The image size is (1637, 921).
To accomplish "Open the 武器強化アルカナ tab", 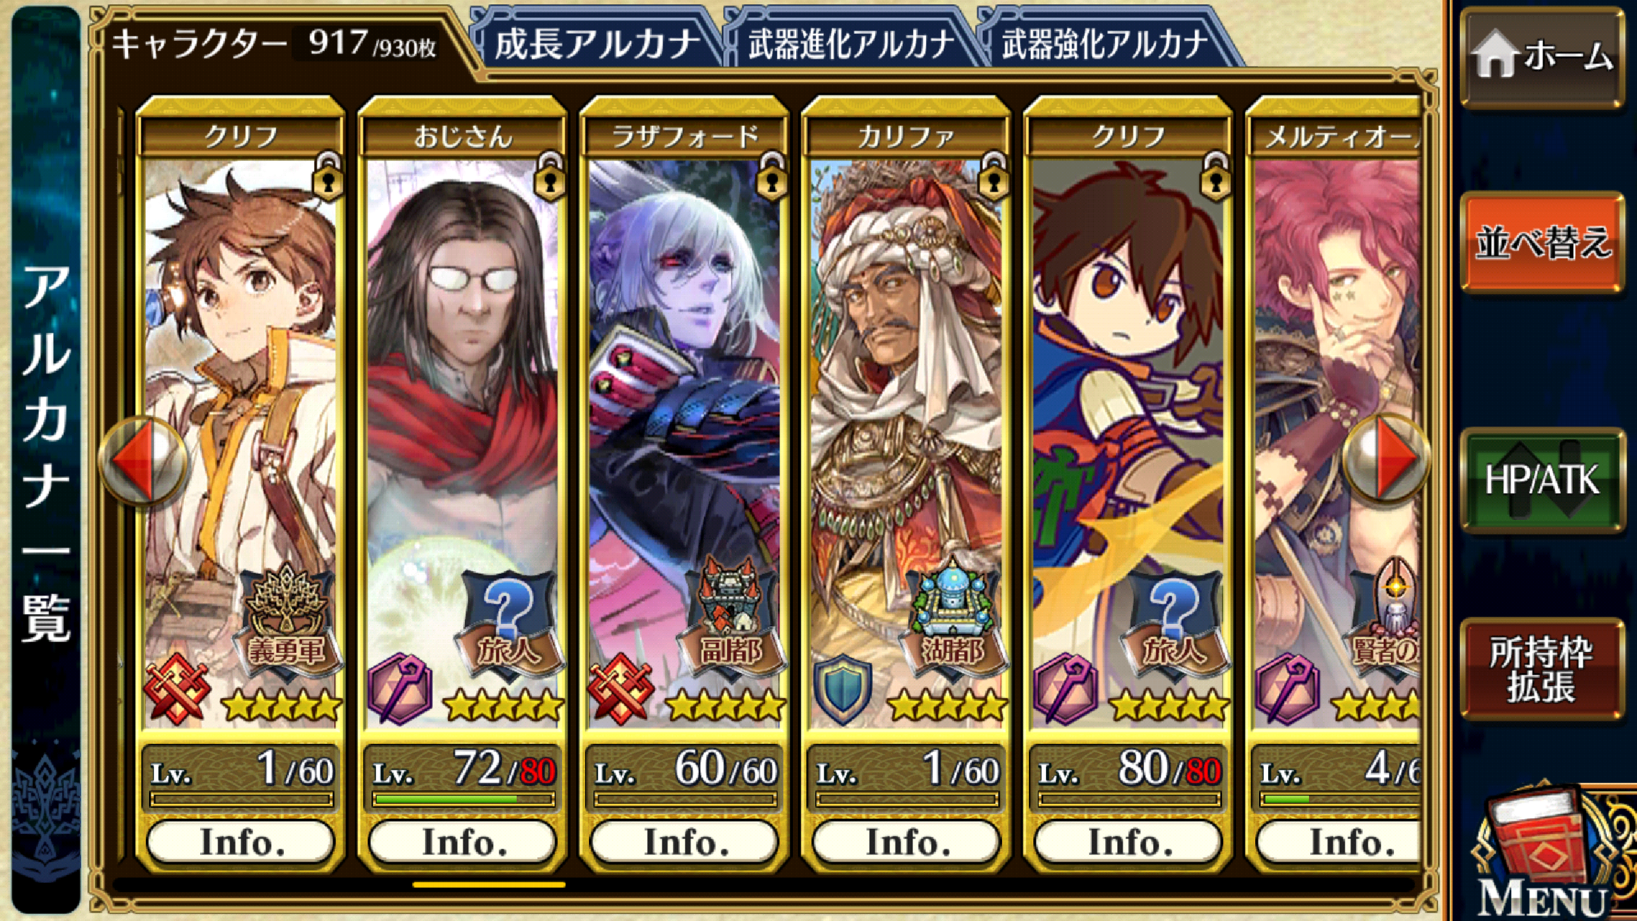I will (1105, 43).
